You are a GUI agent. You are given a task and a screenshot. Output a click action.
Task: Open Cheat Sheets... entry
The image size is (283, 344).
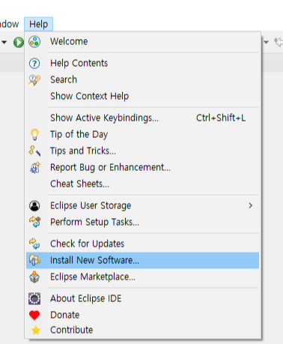(x=142, y=184)
